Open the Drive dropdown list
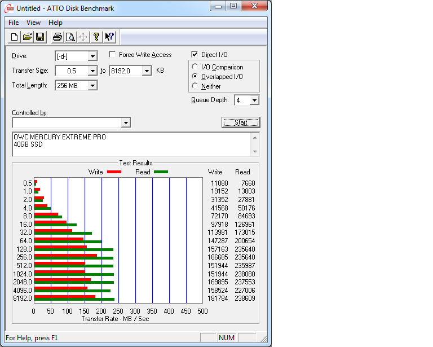The image size is (433, 347). 92,56
